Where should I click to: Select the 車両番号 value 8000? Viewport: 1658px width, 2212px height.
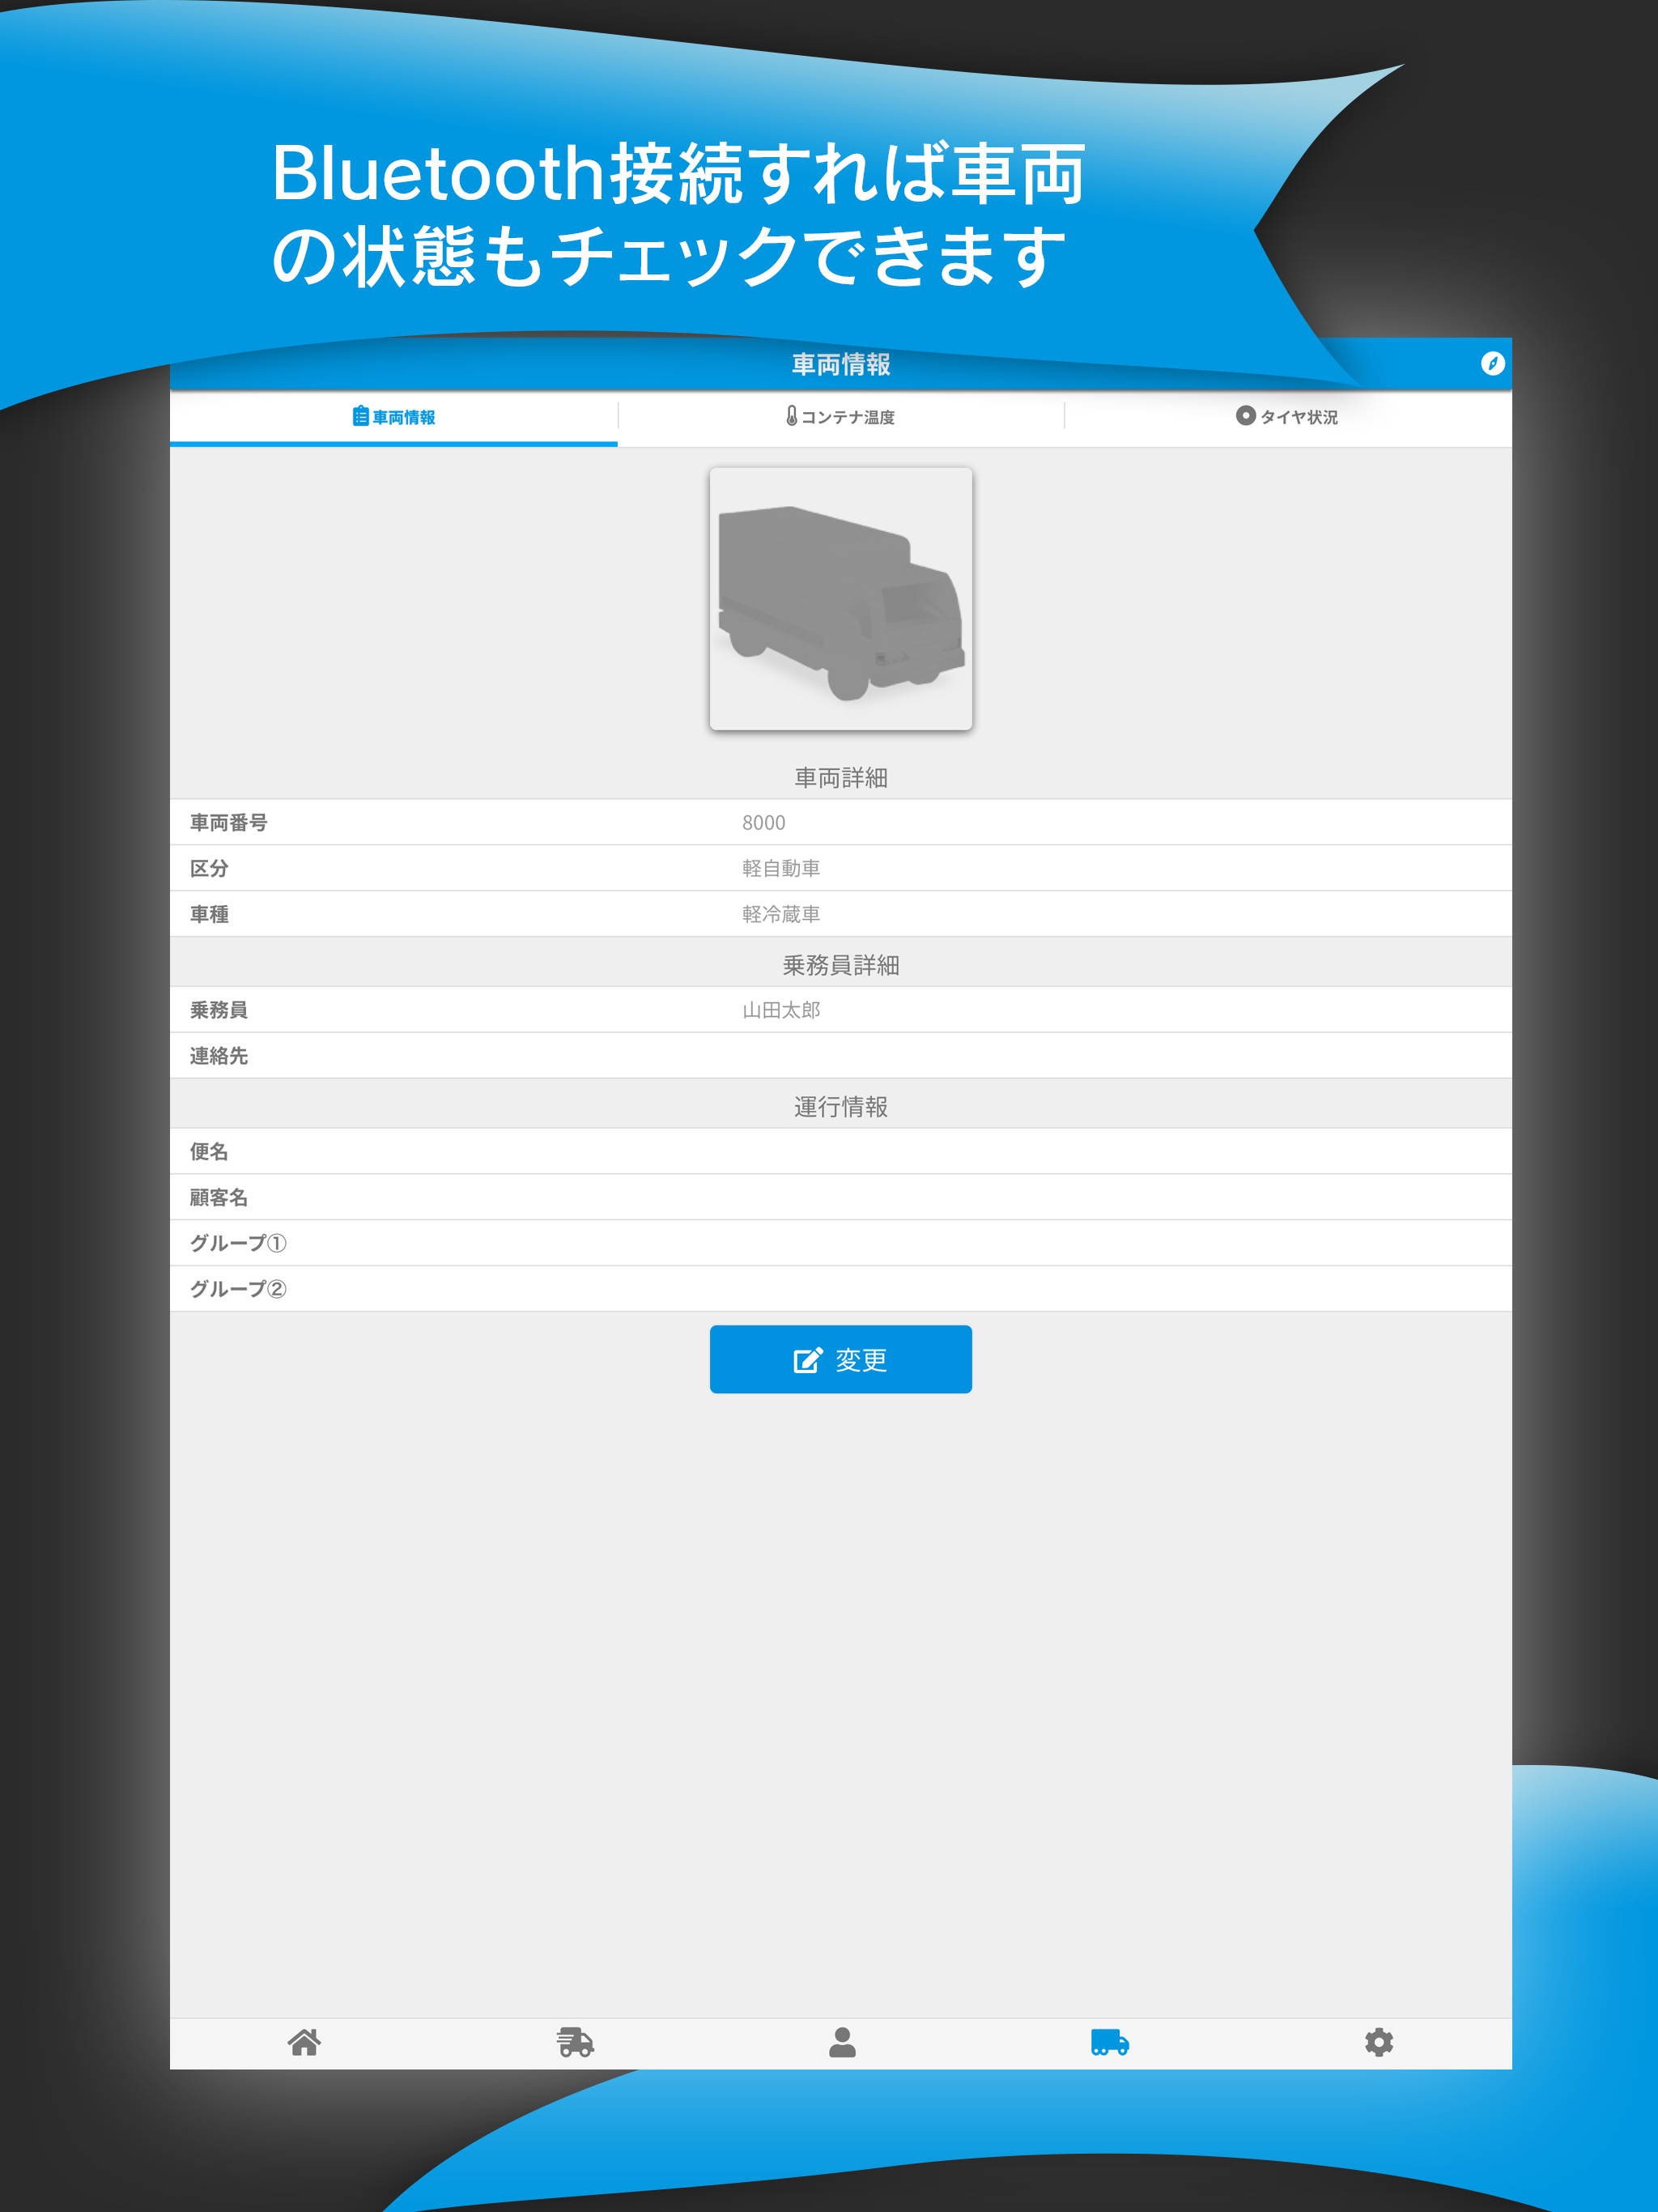pos(764,823)
